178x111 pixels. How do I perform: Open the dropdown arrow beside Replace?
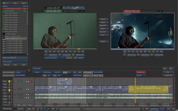coord(108,29)
